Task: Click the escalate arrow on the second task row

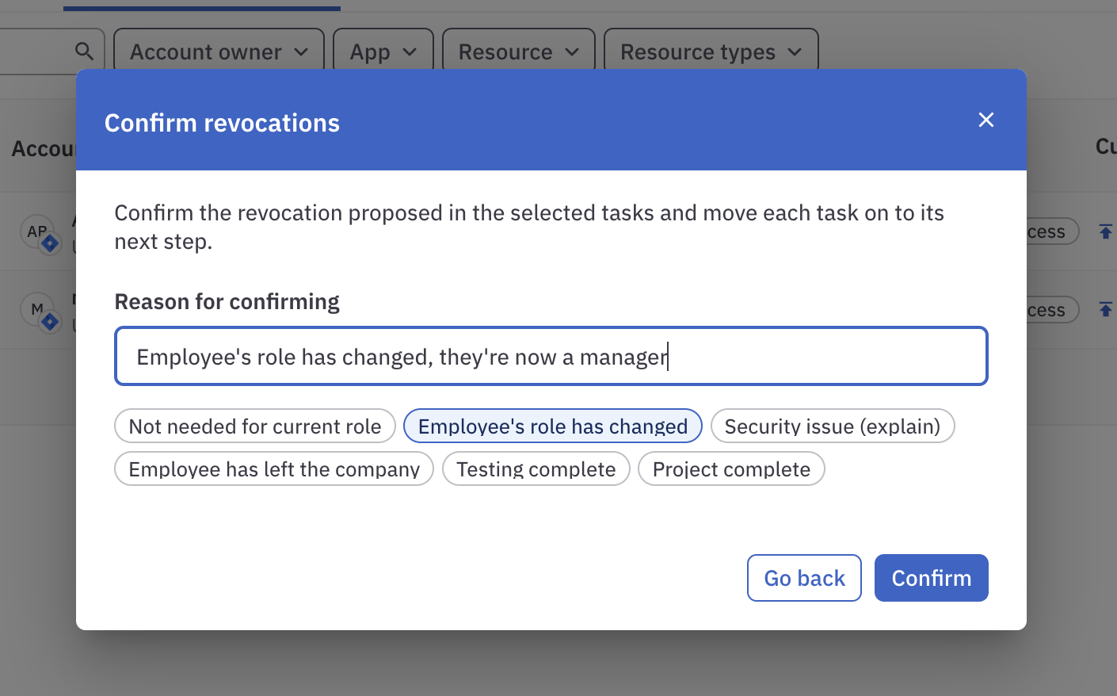Action: point(1107,309)
